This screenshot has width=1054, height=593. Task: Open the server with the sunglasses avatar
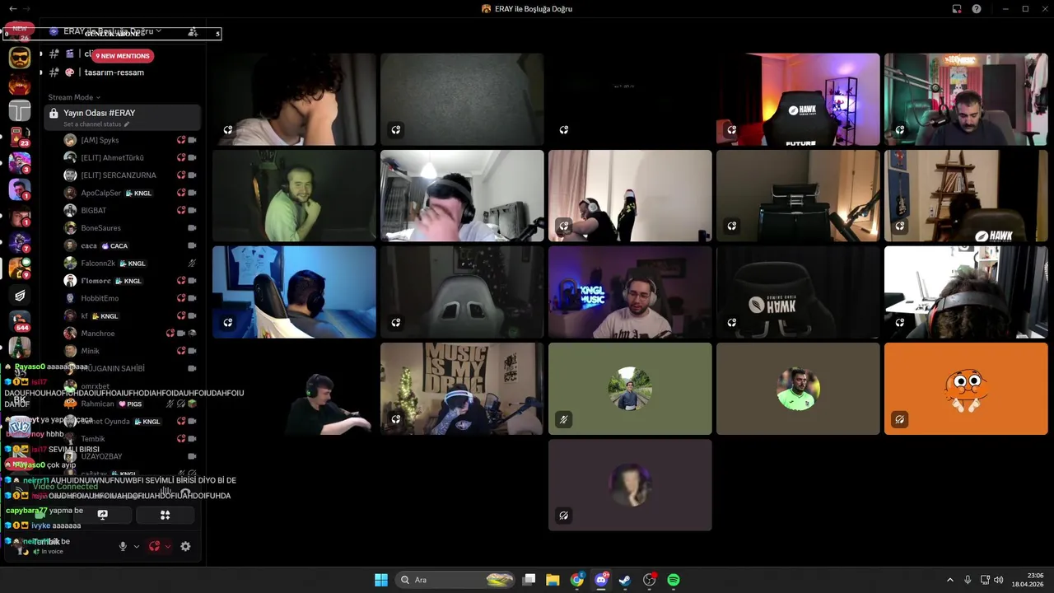click(20, 57)
